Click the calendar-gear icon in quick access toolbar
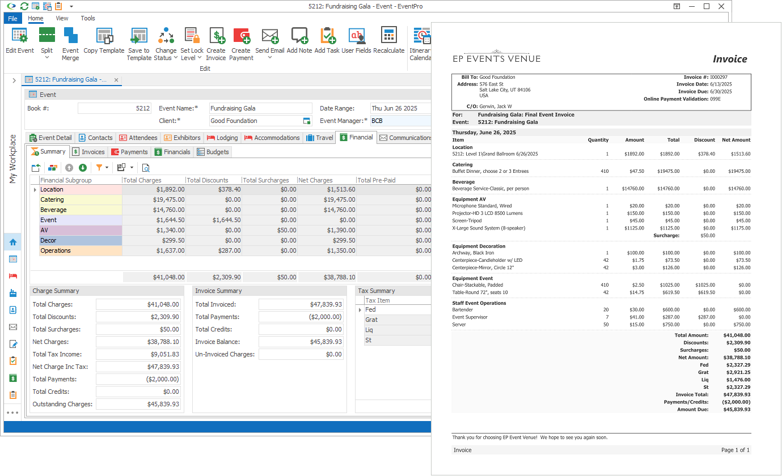The image size is (782, 476). point(36,6)
